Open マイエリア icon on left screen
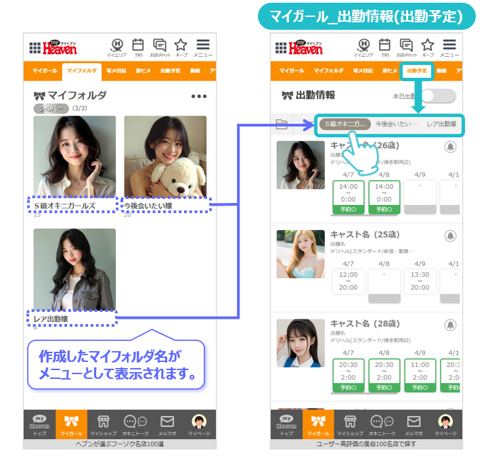This screenshot has height=456, width=488. point(117,47)
